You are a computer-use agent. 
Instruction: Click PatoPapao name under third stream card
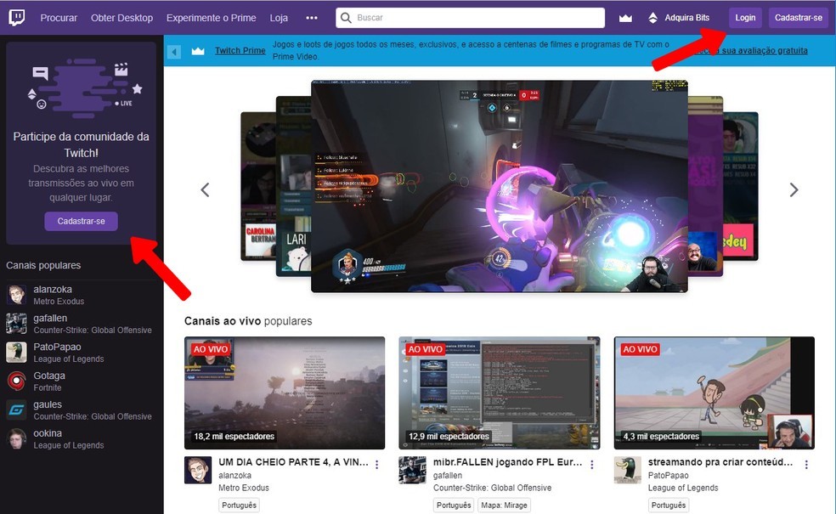pos(668,475)
